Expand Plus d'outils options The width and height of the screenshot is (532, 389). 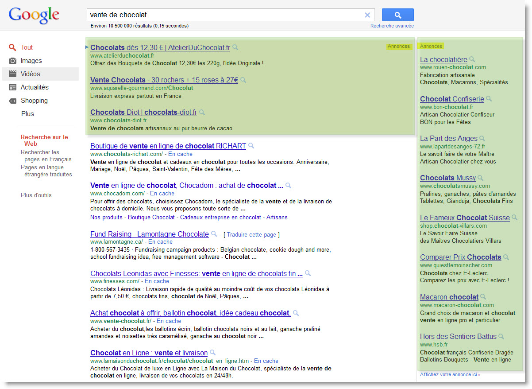click(x=36, y=195)
